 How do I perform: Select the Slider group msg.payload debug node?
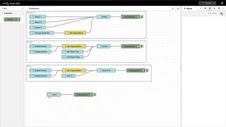click(136, 71)
